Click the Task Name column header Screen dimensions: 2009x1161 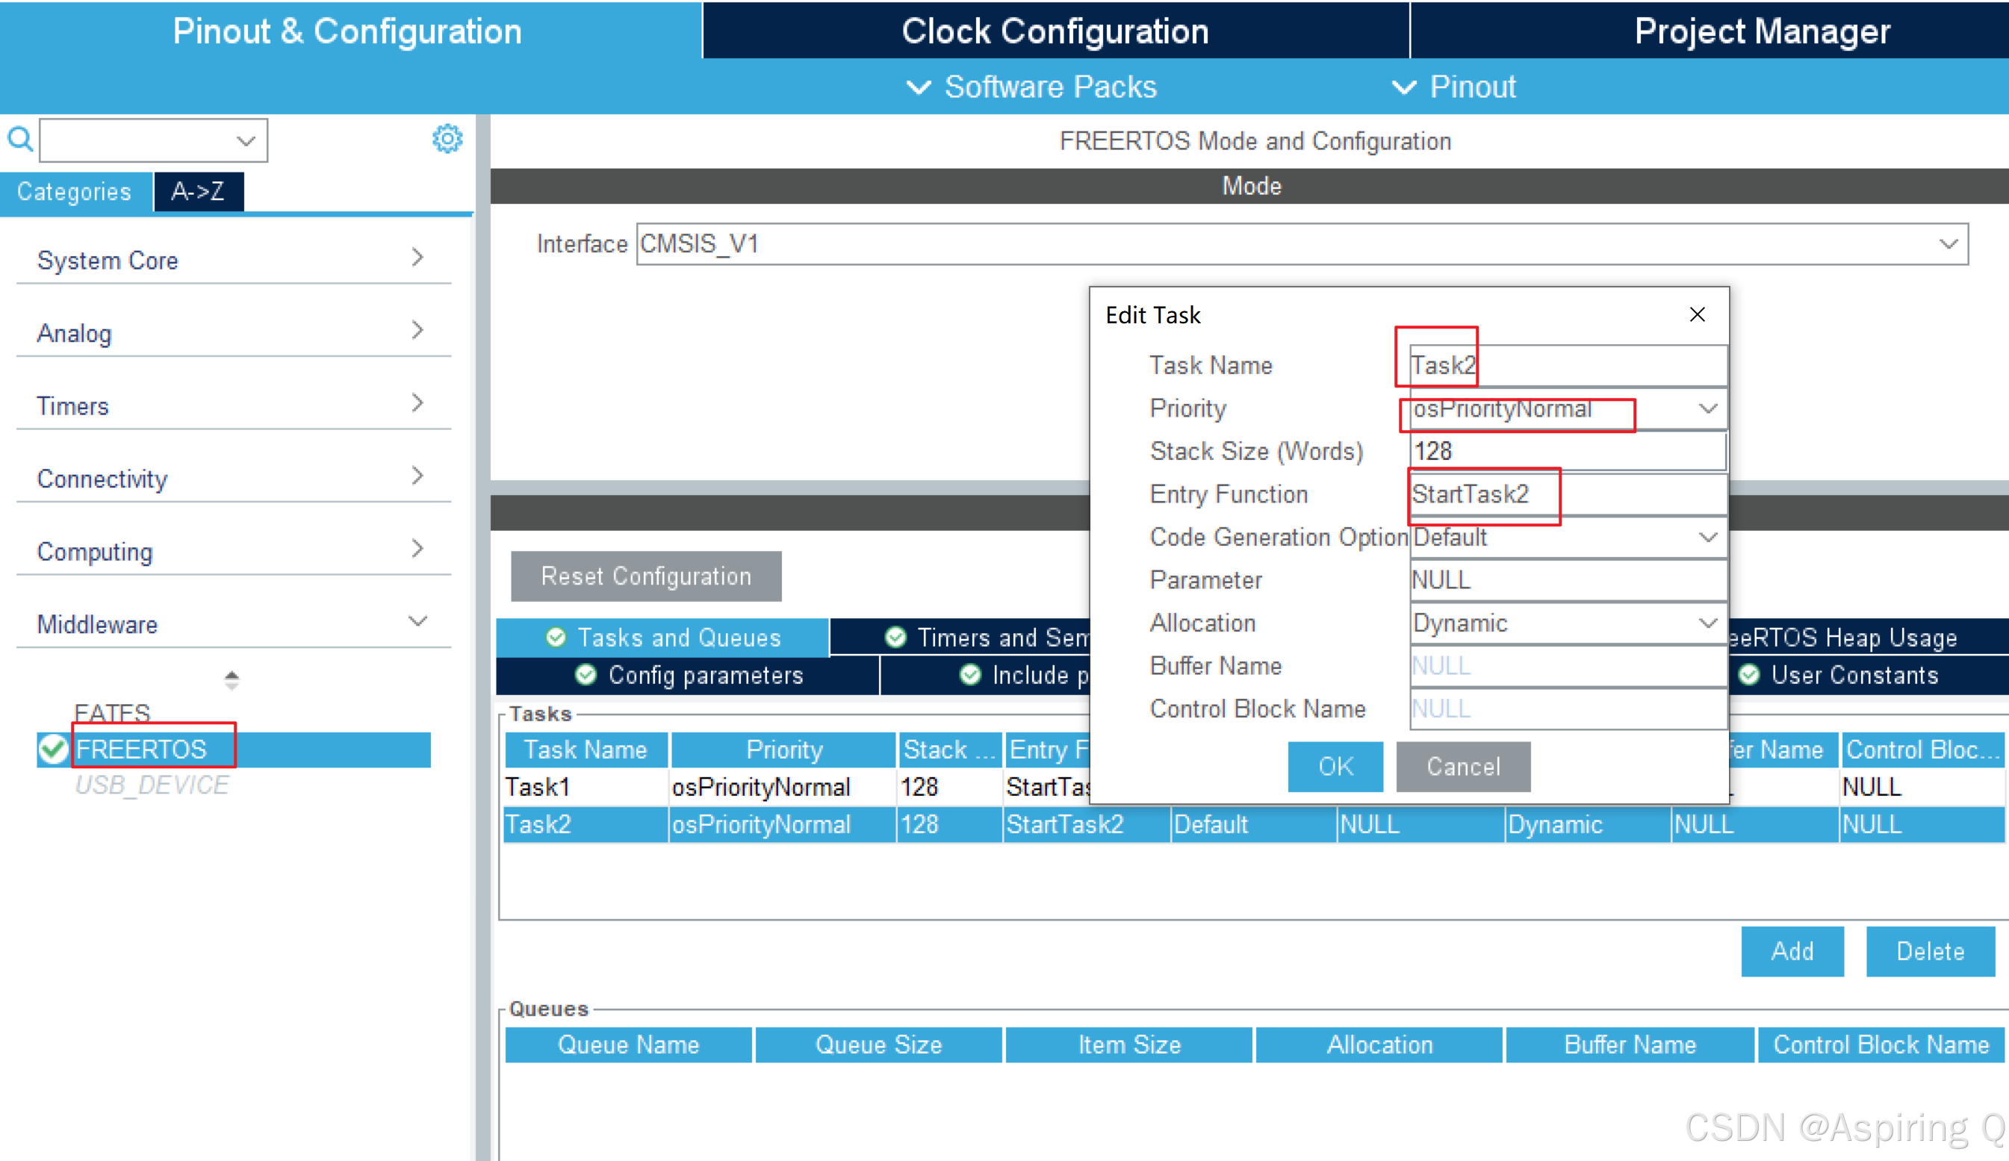point(586,750)
